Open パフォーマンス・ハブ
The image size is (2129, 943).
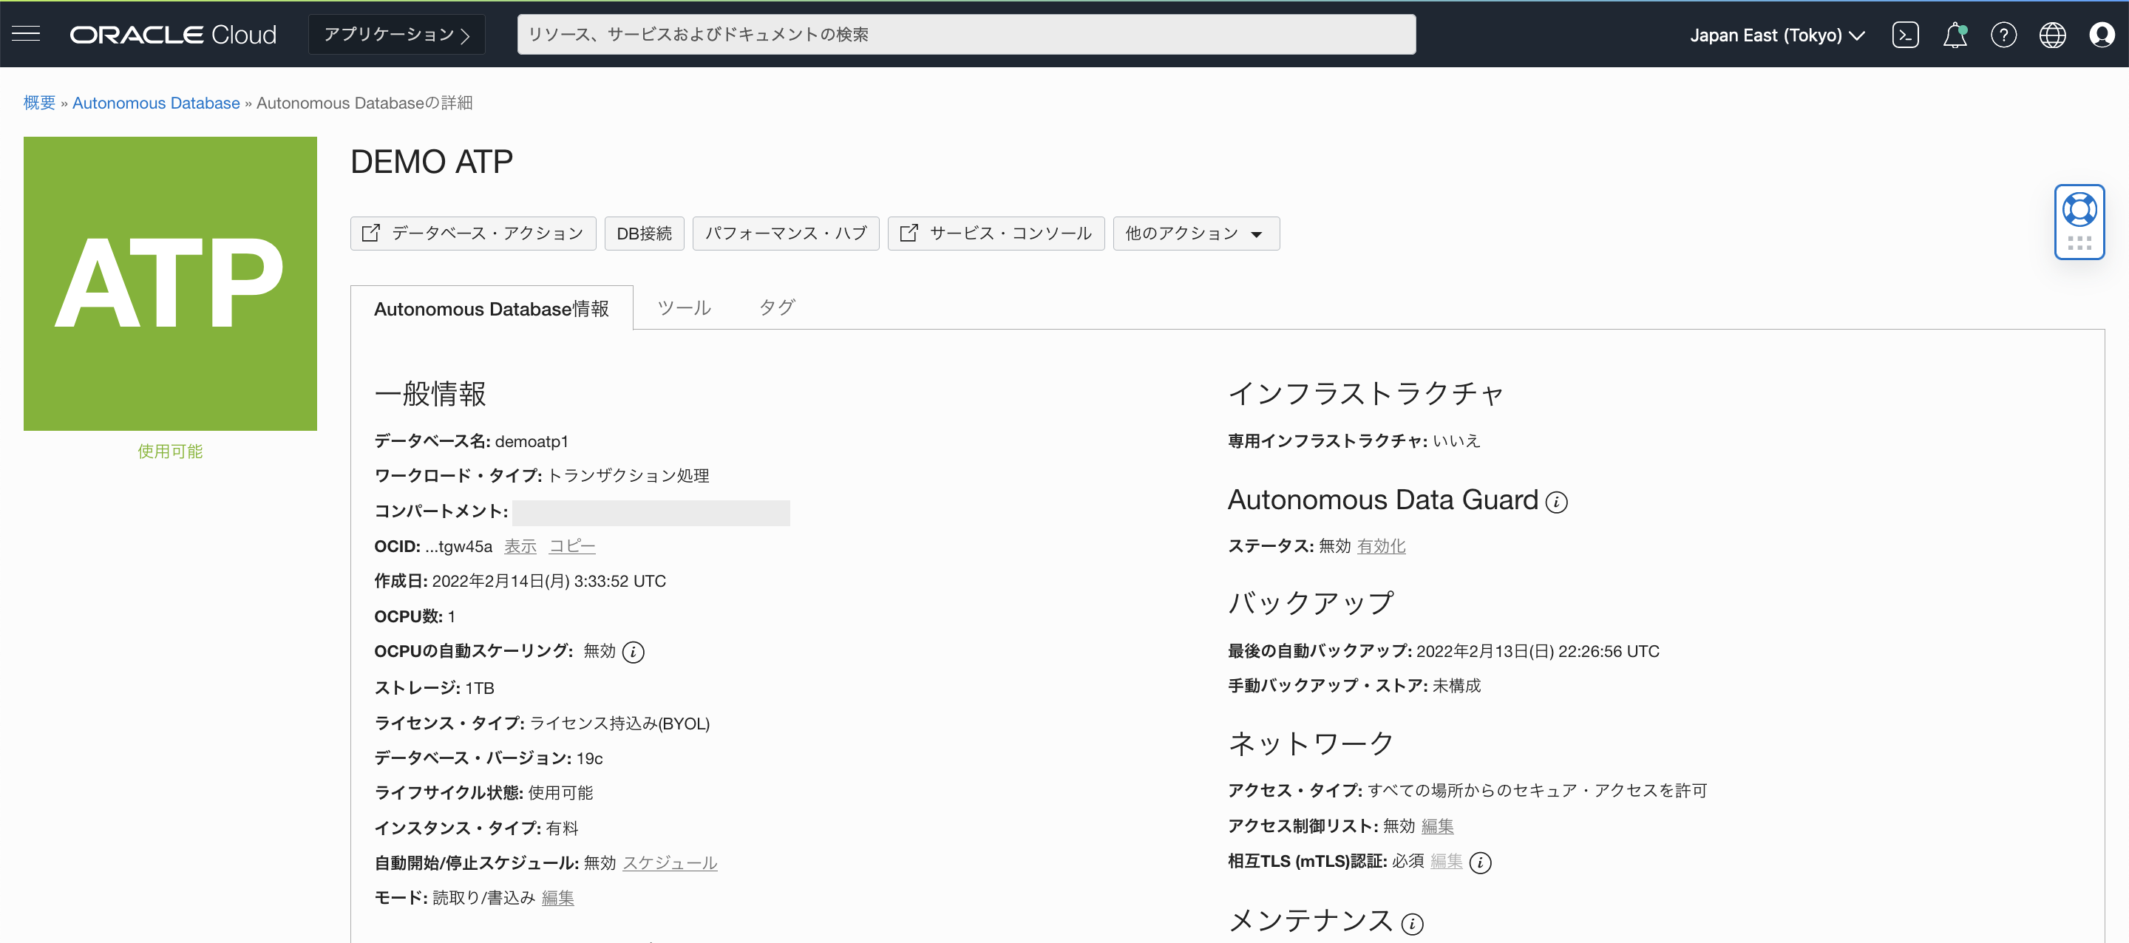[x=785, y=233]
